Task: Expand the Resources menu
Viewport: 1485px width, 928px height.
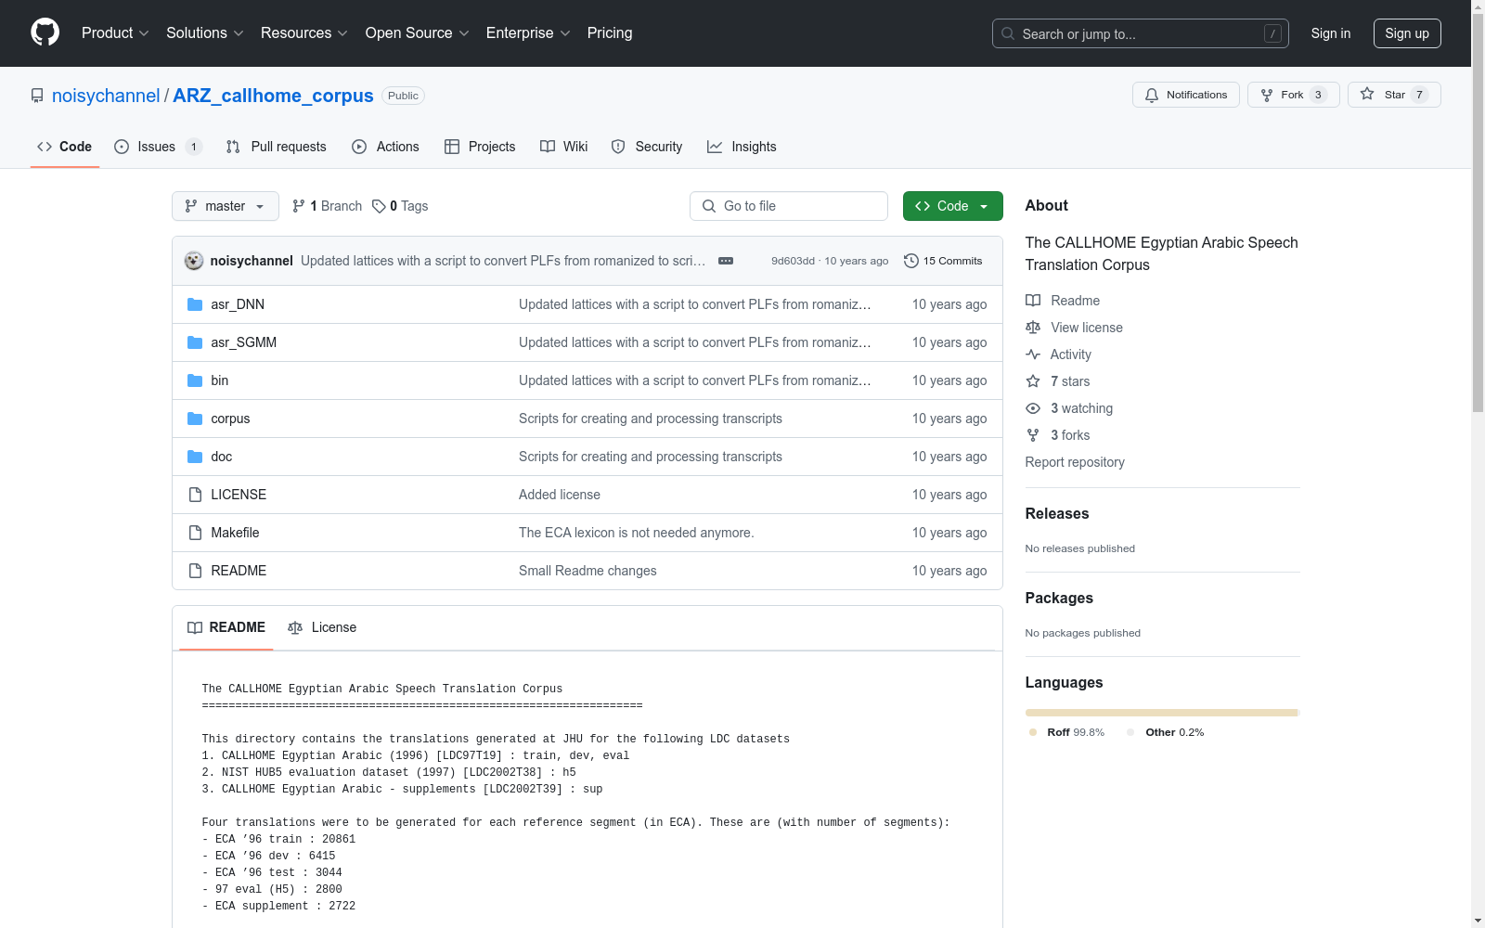Action: pyautogui.click(x=304, y=32)
